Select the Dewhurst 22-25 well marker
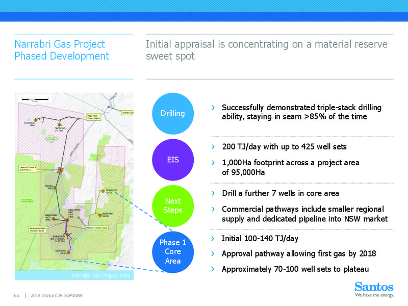The image size is (408, 306). 99,215
